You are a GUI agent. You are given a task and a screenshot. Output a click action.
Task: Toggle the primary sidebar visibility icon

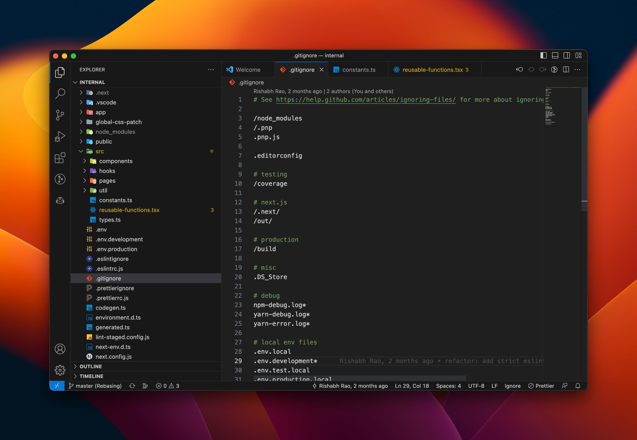pyautogui.click(x=543, y=55)
